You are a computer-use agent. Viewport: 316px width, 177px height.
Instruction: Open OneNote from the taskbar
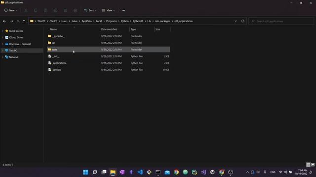122,172
